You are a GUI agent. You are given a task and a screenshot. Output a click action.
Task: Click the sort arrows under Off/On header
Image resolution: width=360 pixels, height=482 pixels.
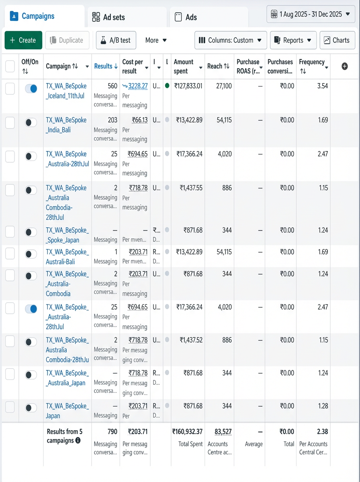click(x=25, y=71)
